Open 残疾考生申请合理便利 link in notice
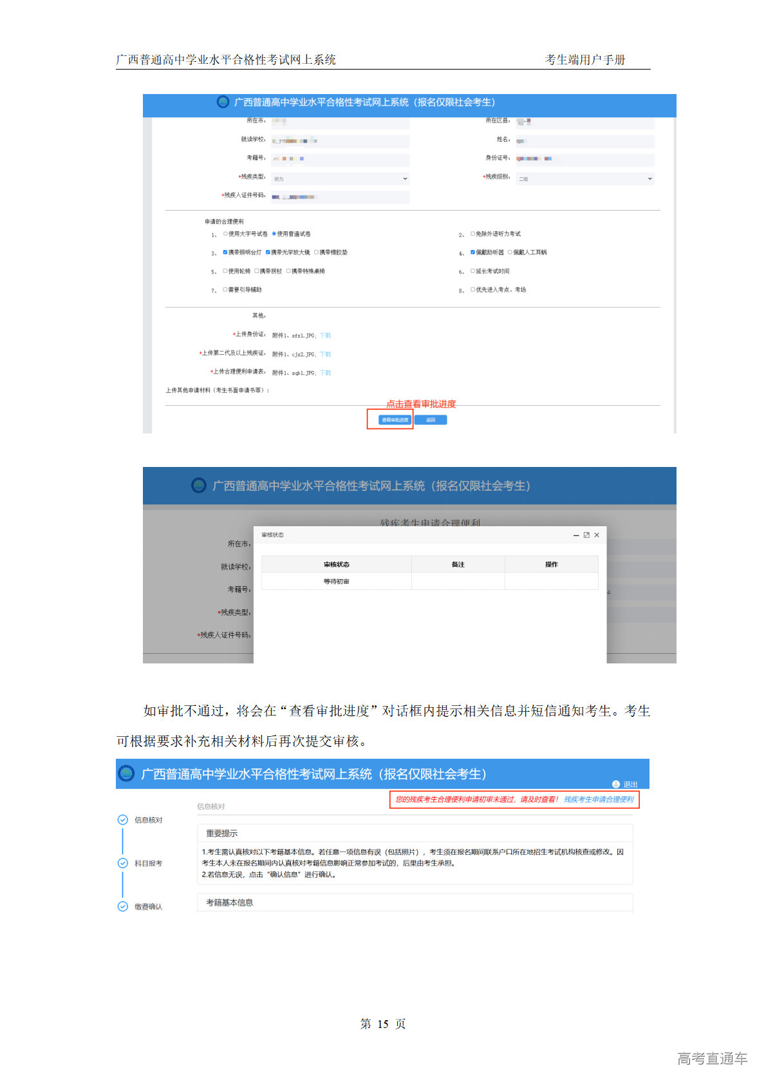The width and height of the screenshot is (766, 1084). [599, 799]
